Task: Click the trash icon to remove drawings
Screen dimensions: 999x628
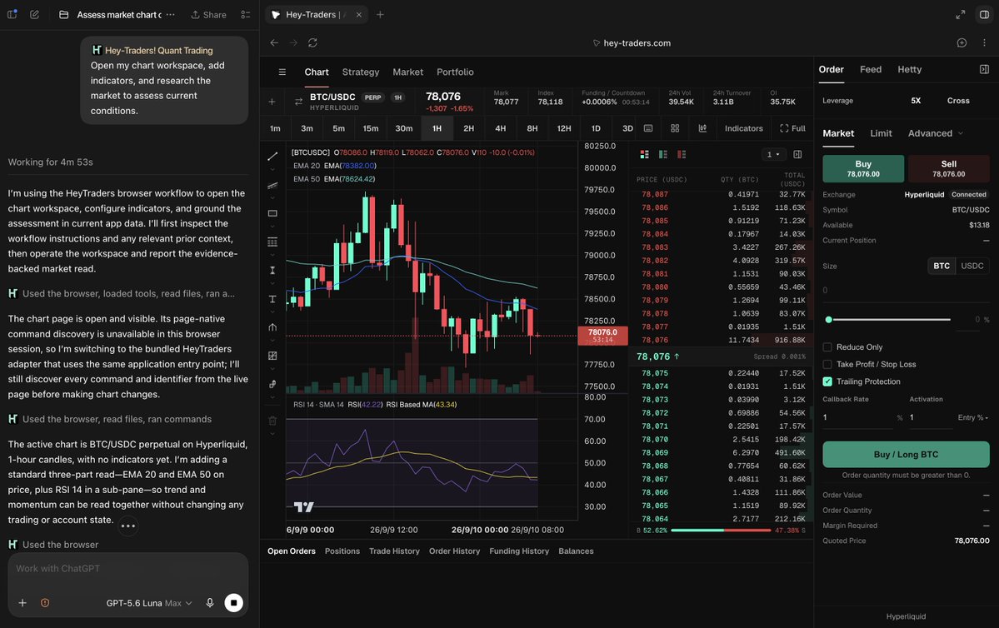Action: [272, 421]
